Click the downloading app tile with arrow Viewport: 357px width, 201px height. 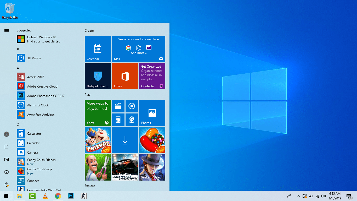[x=125, y=140]
